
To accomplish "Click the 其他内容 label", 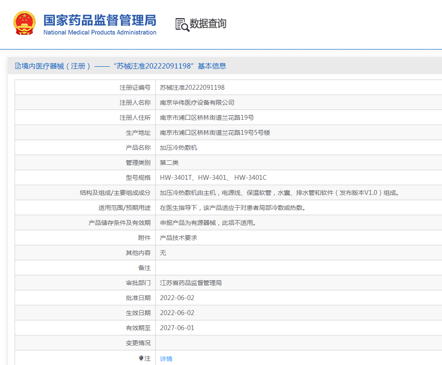I will (138, 253).
